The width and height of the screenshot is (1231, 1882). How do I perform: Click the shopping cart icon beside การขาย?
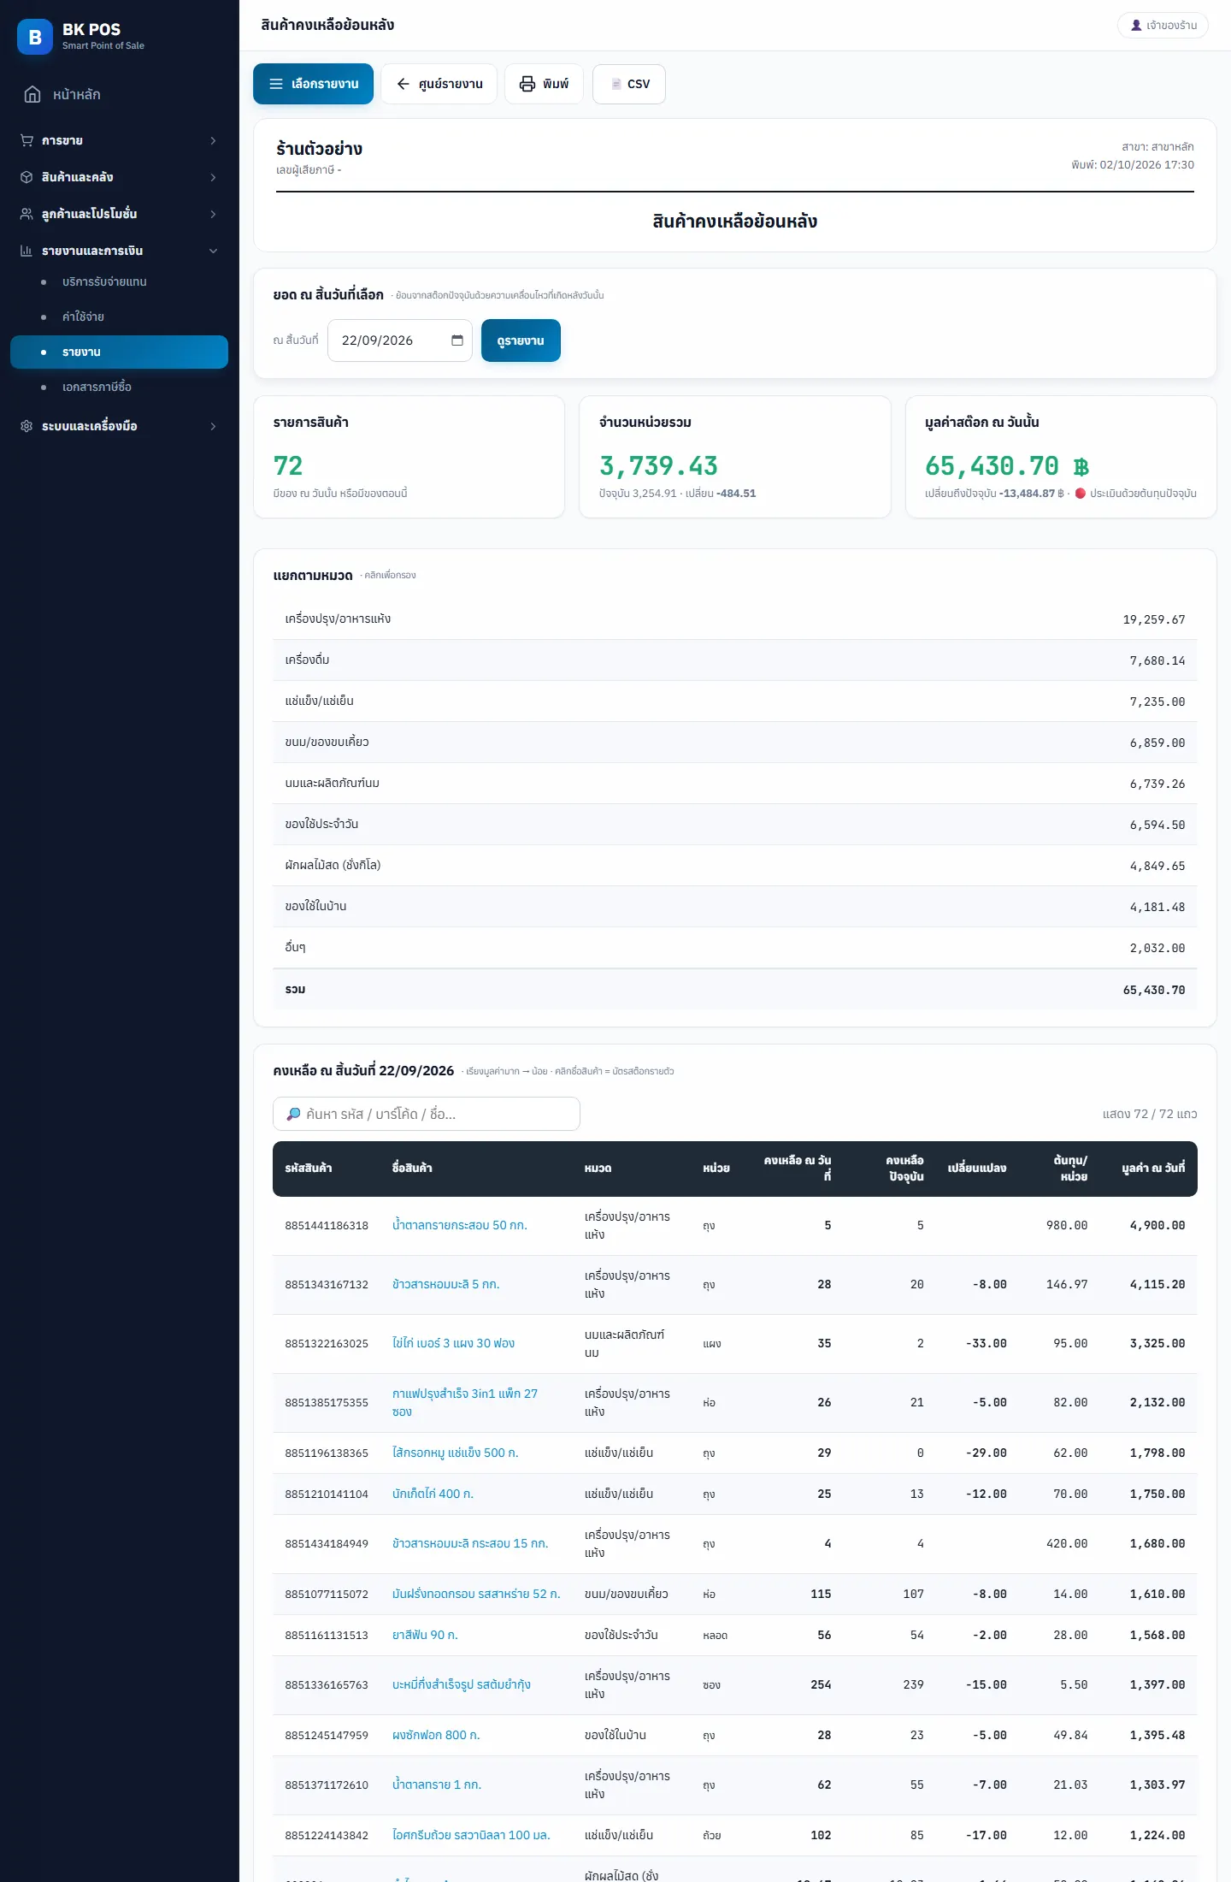(x=27, y=140)
